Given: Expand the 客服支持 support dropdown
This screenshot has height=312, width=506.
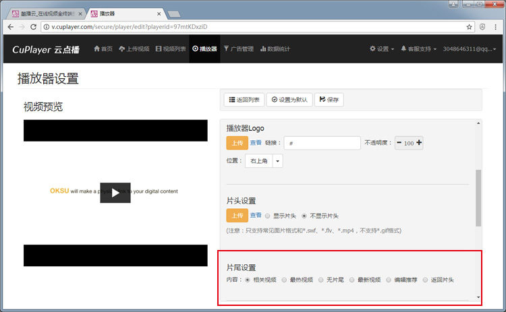Looking at the screenshot, I should pos(418,49).
